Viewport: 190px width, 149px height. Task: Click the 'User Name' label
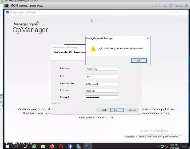[65, 90]
